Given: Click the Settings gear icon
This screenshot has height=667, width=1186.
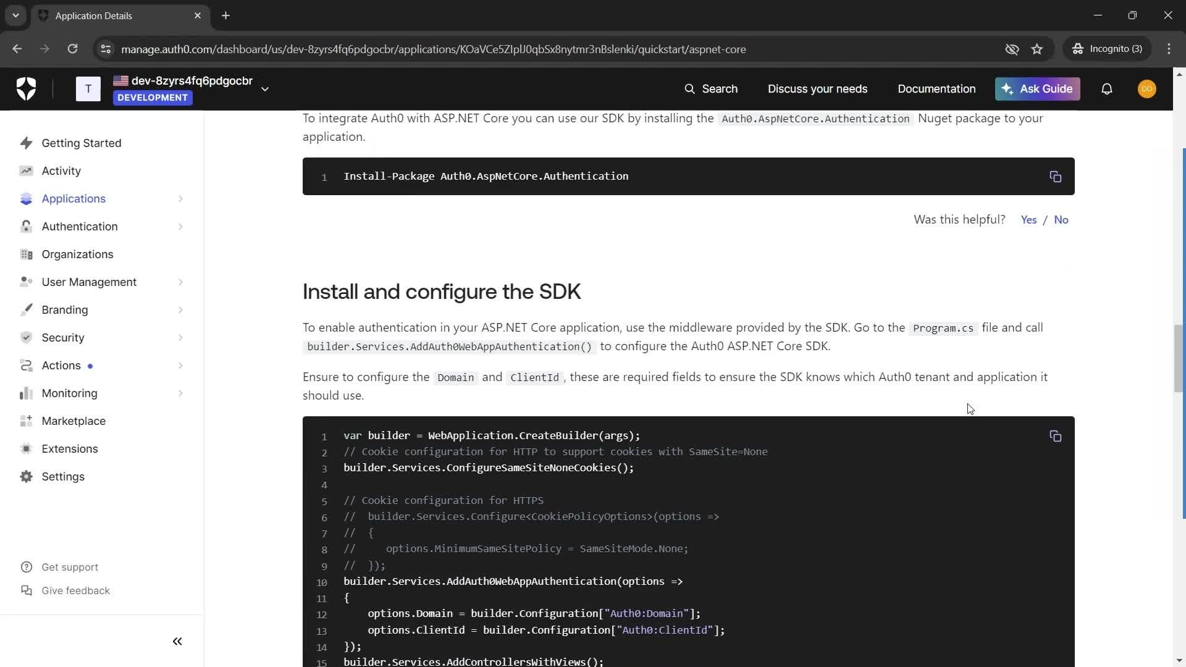Looking at the screenshot, I should pos(26,477).
